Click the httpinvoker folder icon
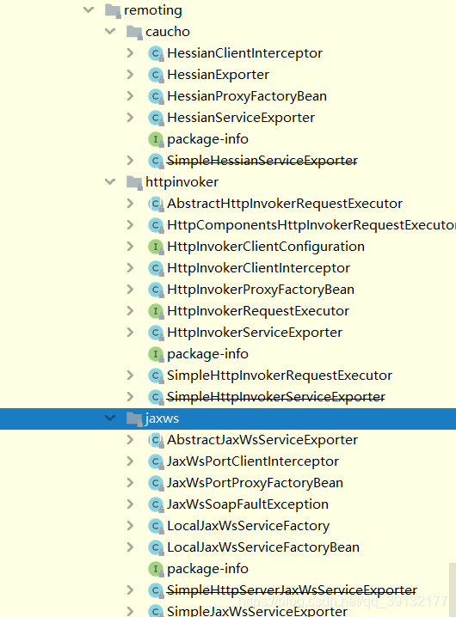The image size is (456, 617). 134,182
